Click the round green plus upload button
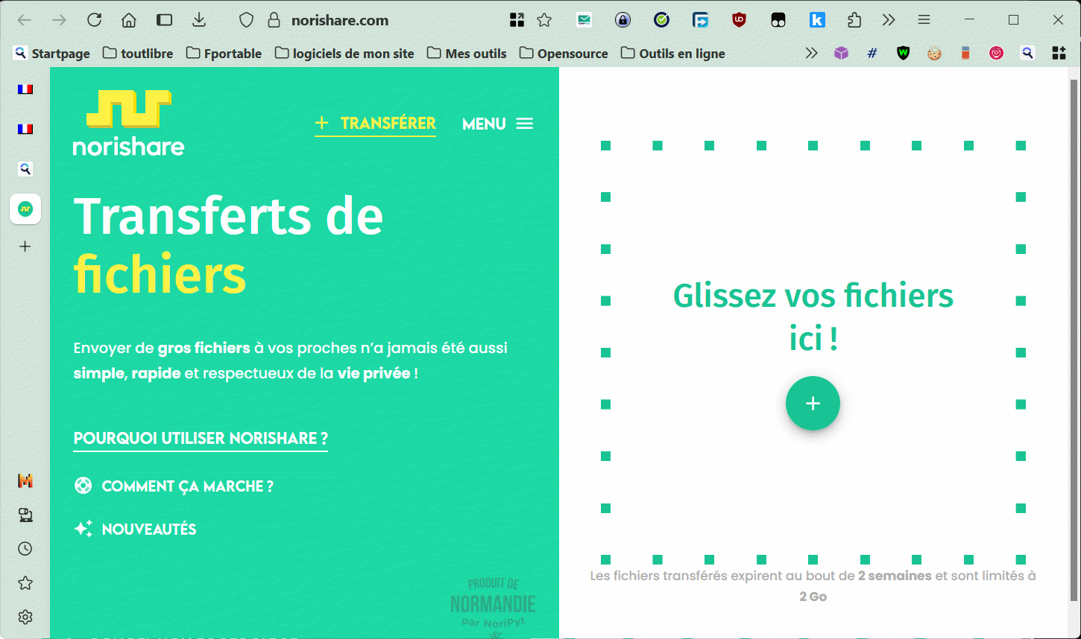Image resolution: width=1081 pixels, height=639 pixels. 813,403
